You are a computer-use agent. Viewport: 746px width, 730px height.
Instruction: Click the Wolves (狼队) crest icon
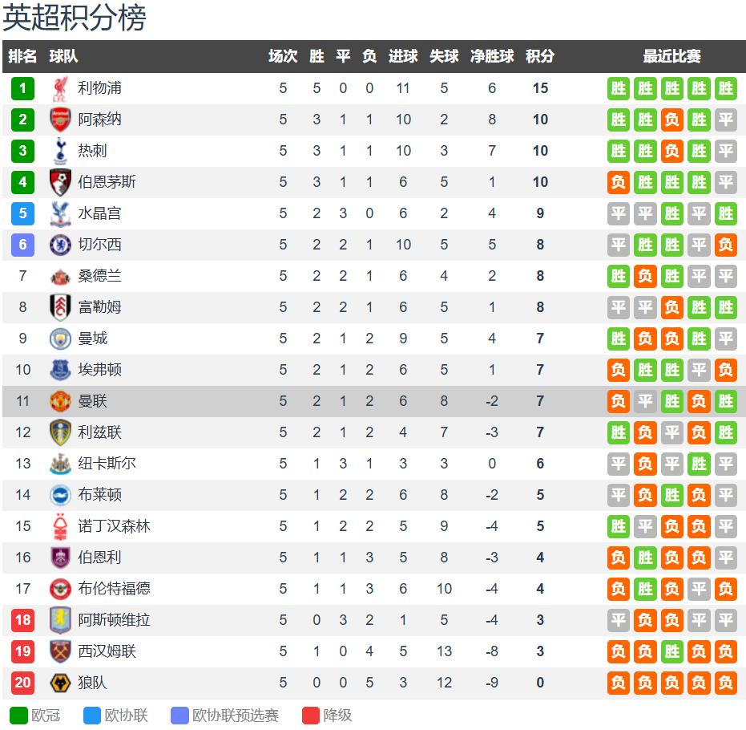[x=60, y=683]
